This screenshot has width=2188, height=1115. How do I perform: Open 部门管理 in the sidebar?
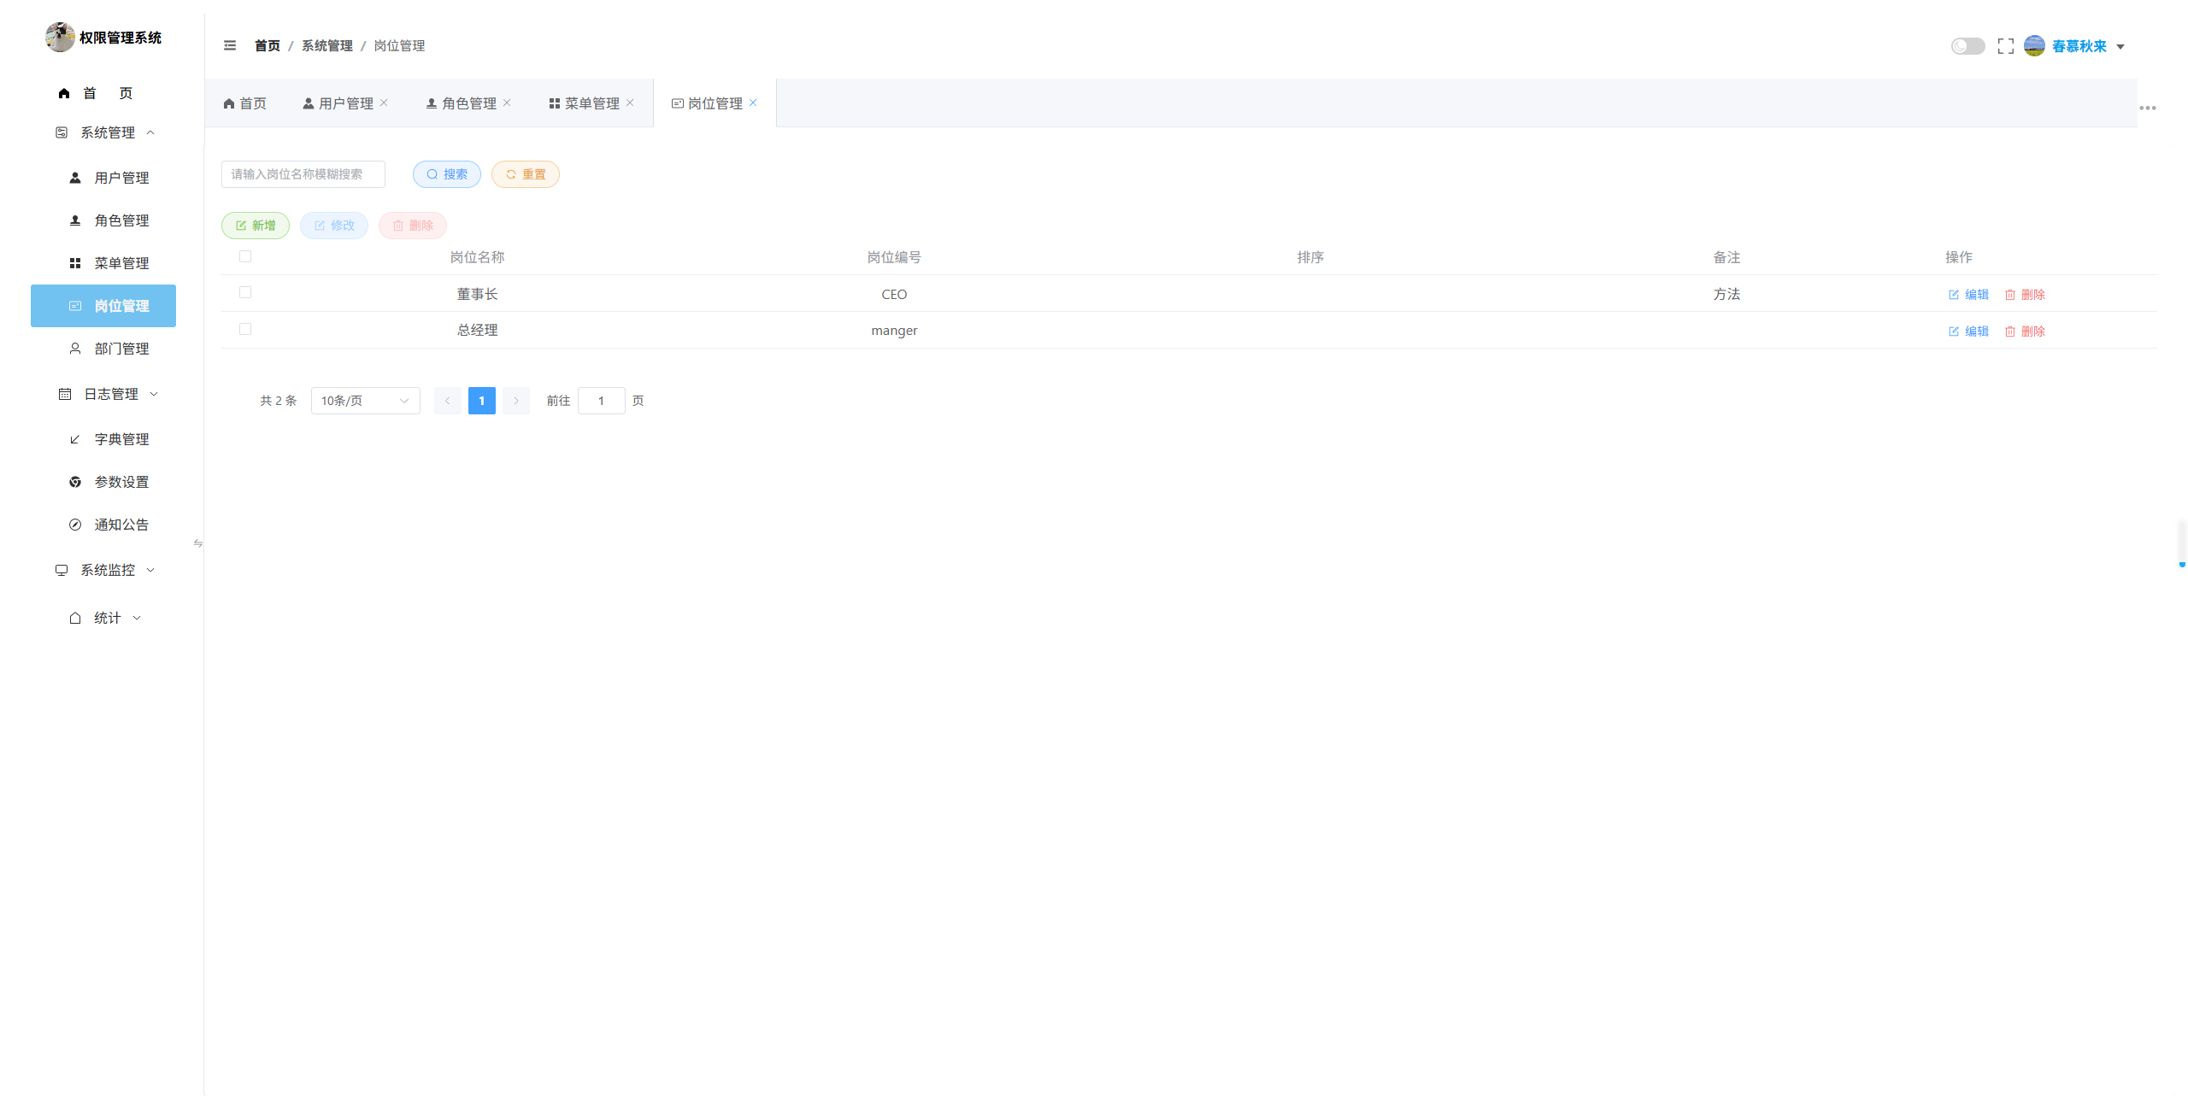tap(103, 349)
